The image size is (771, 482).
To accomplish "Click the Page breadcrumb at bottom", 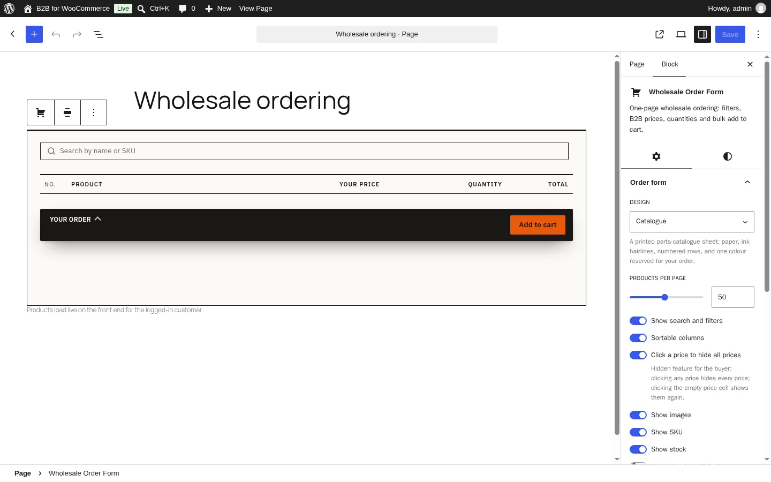I will (22, 473).
